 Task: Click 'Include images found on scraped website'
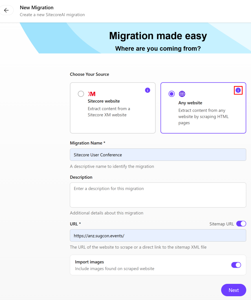114,269
